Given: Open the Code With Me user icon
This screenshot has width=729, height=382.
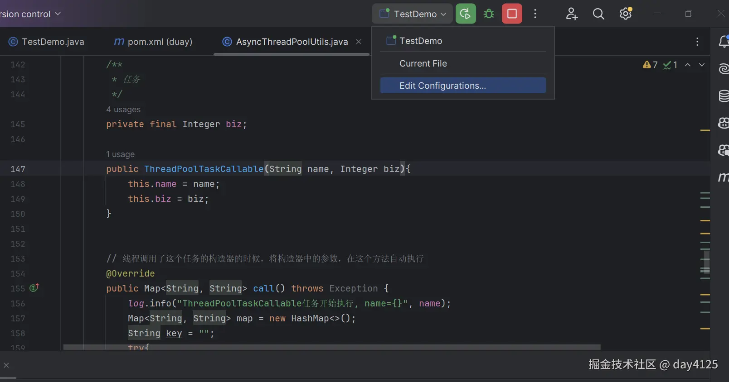Looking at the screenshot, I should click(571, 14).
